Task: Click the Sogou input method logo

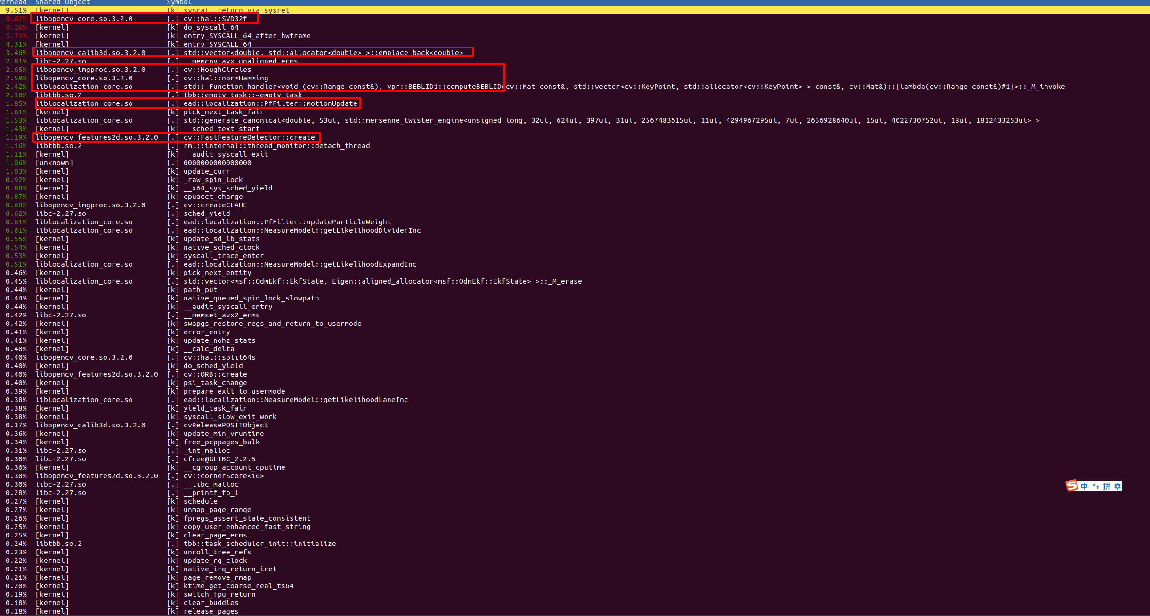Action: [1072, 486]
